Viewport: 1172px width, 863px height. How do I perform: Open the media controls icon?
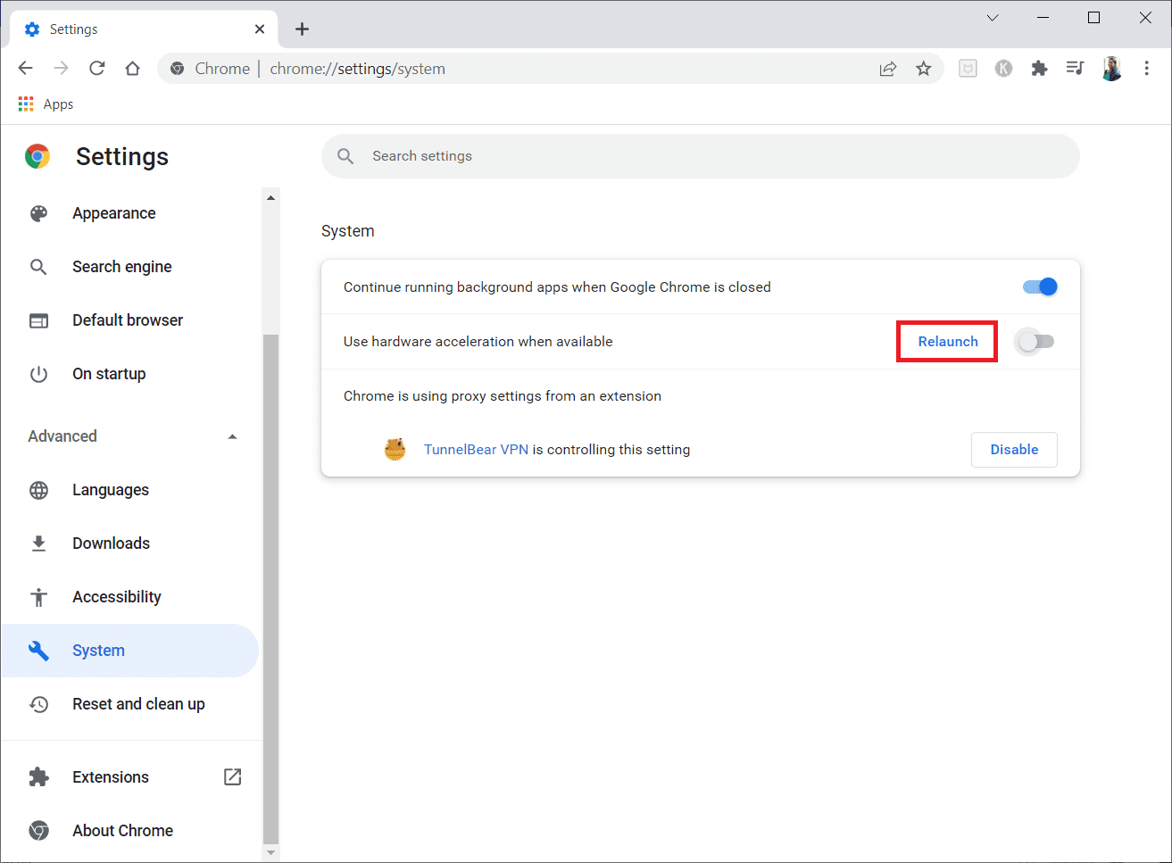(x=1075, y=68)
